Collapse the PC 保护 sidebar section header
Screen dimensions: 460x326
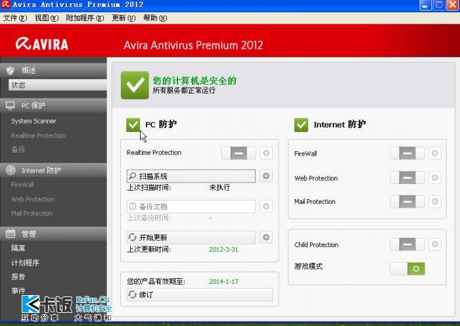coord(53,106)
